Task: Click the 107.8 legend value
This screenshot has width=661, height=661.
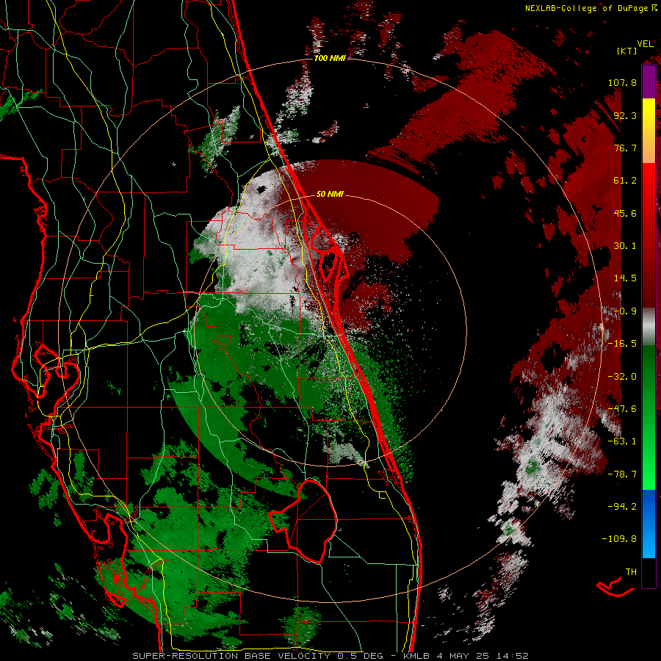Action: tap(622, 82)
